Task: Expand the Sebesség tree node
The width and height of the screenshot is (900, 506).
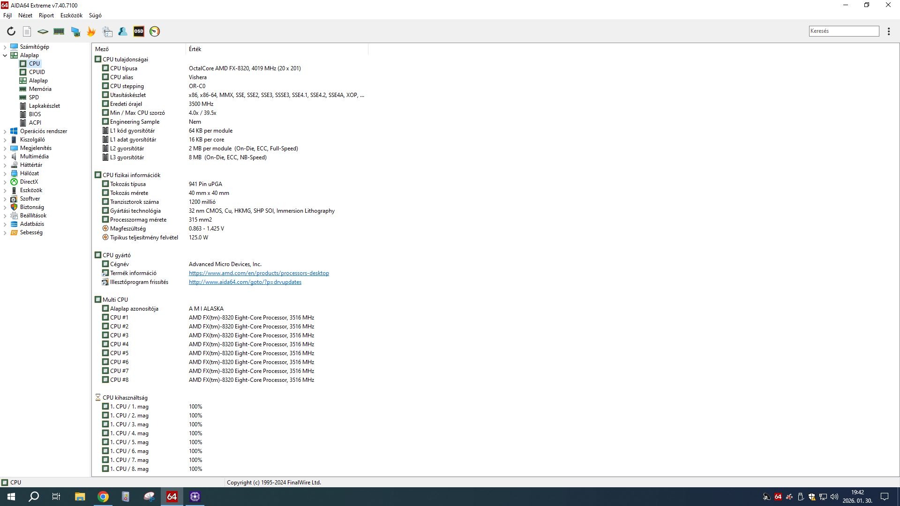Action: point(5,232)
